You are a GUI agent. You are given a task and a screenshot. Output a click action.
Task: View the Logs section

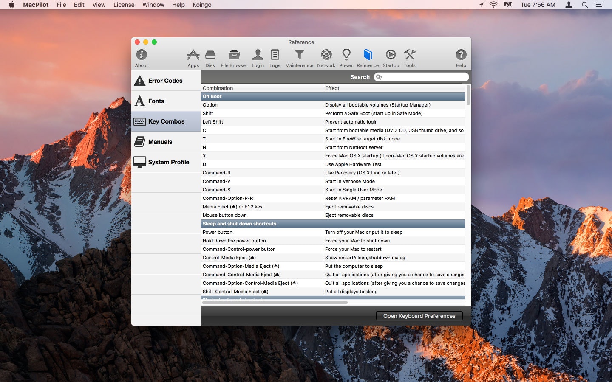(275, 58)
